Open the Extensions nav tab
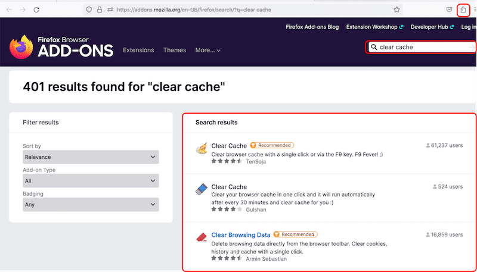Screen dimensions: 477x272 pos(138,50)
